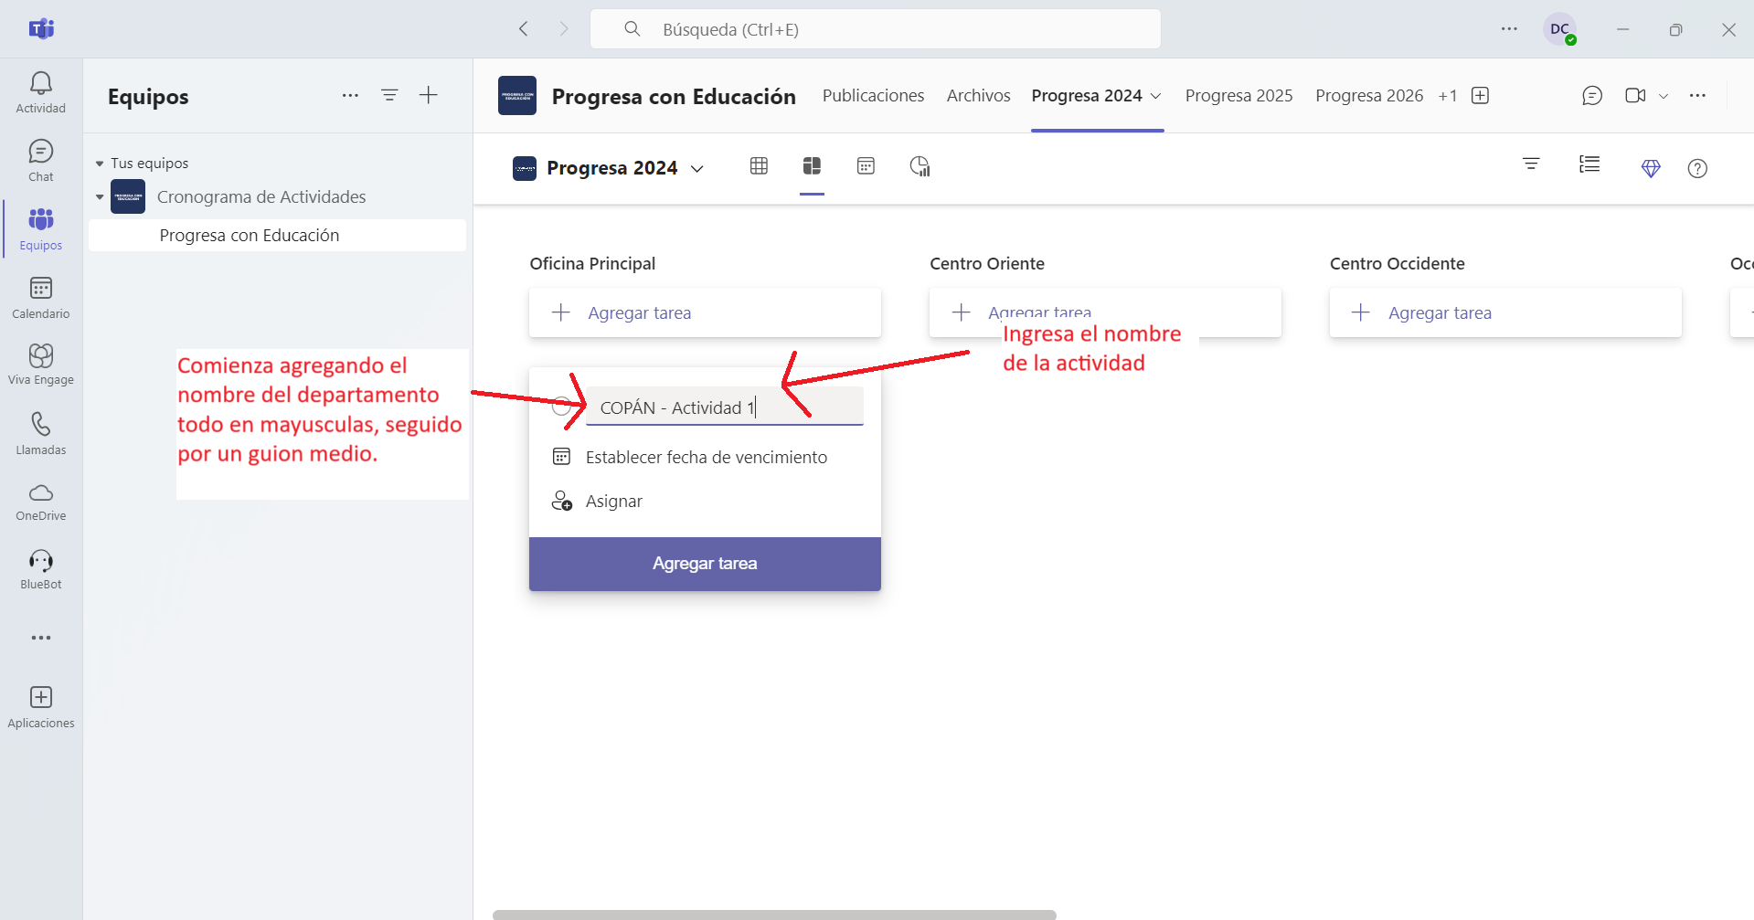
Task: Click Agregar tarea under Centro Oriente
Action: point(1105,312)
